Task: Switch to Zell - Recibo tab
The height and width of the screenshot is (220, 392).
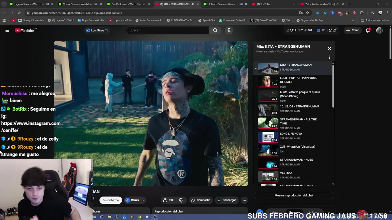Action: [x=322, y=4]
